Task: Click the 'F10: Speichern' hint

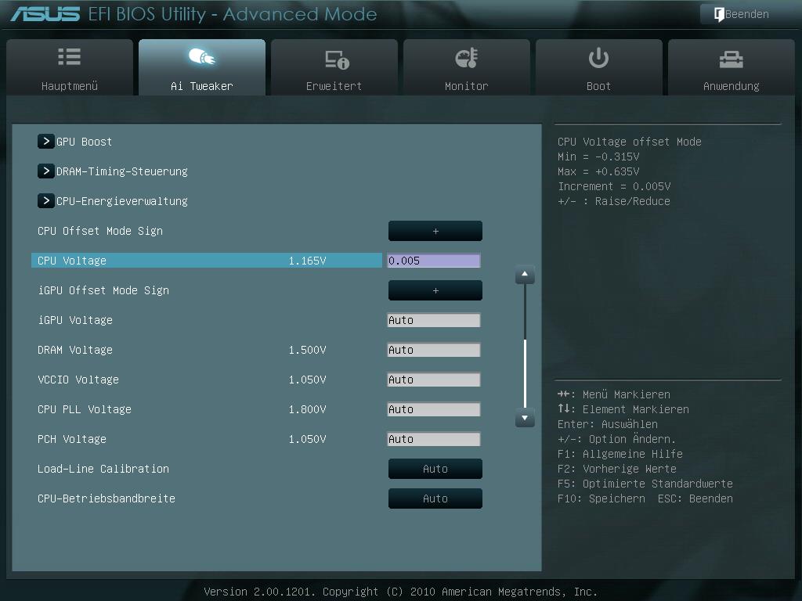Action: [601, 498]
